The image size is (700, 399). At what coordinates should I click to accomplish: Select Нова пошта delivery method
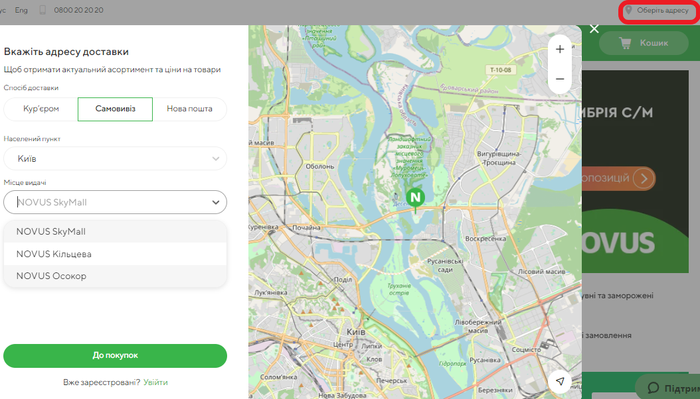click(x=189, y=109)
